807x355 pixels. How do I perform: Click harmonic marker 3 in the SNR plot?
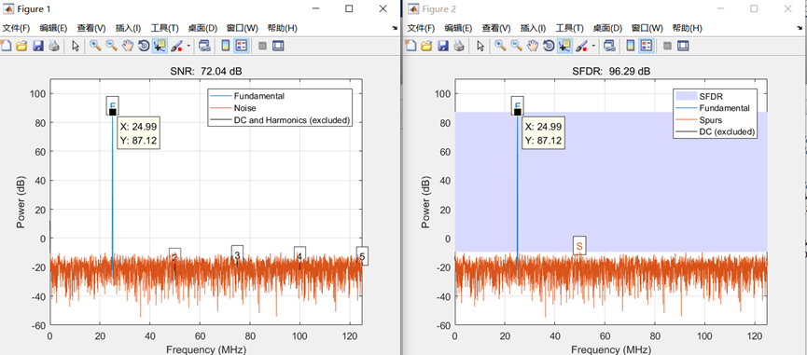(x=237, y=254)
